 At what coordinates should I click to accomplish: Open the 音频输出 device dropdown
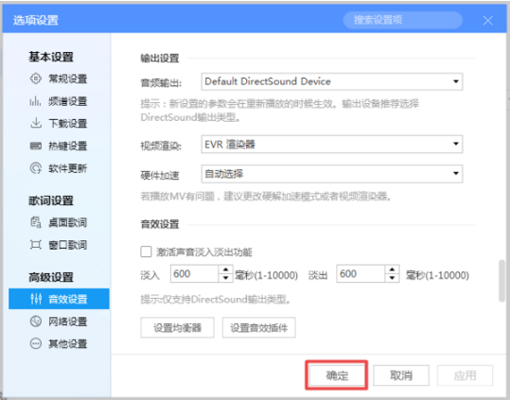coord(332,81)
